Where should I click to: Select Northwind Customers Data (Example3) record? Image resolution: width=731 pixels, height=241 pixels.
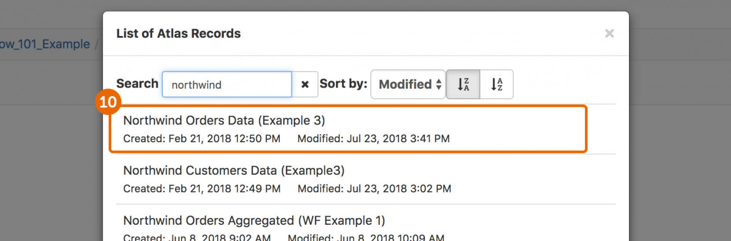tap(366, 179)
